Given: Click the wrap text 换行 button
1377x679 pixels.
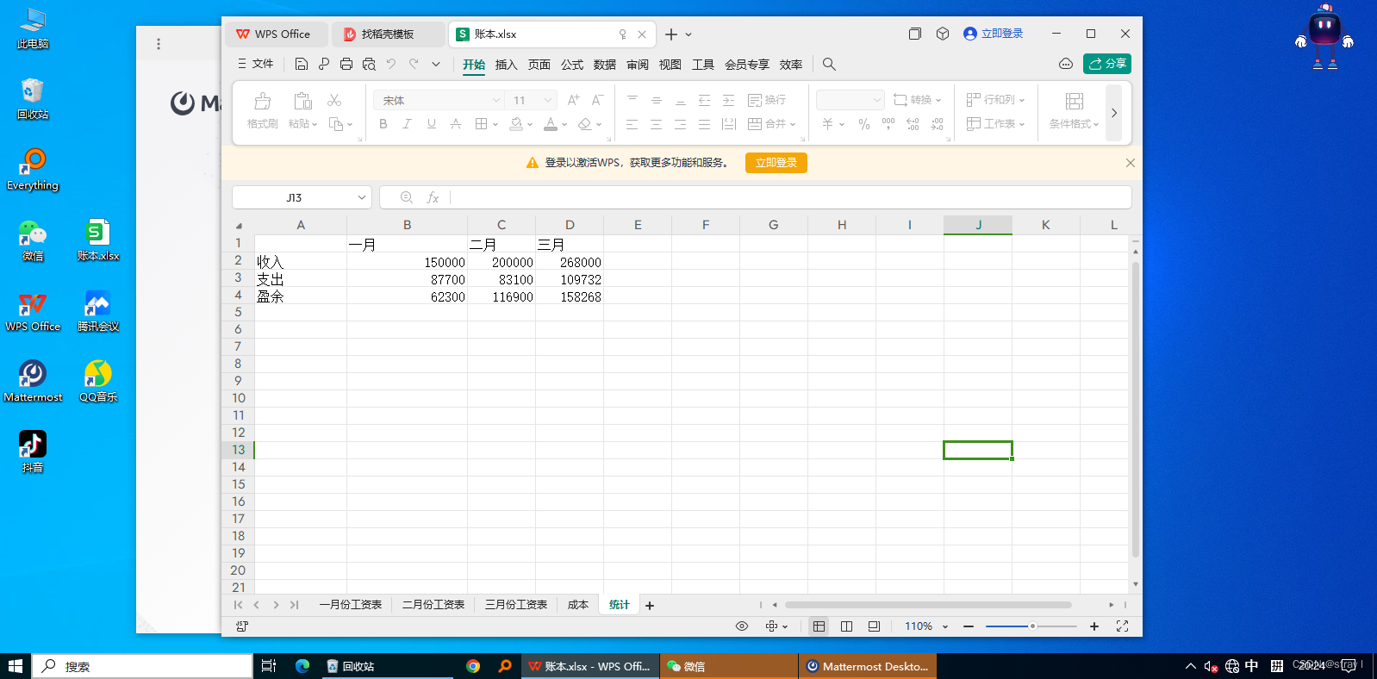Looking at the screenshot, I should (767, 100).
